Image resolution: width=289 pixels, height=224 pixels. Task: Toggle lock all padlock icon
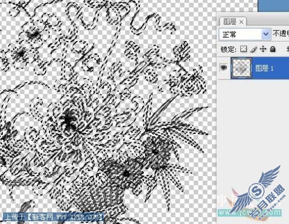click(273, 49)
